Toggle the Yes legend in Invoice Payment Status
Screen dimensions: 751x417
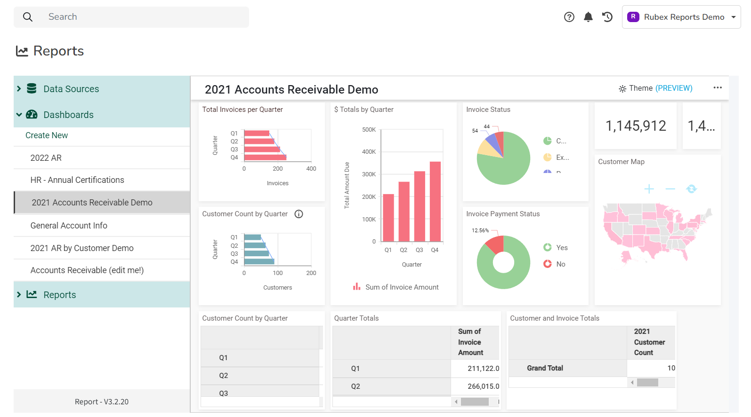coord(556,247)
